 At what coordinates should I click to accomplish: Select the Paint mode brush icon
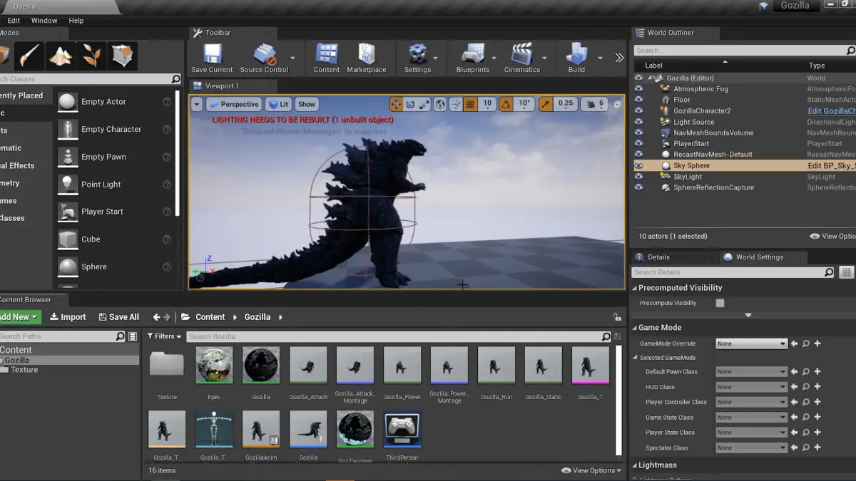pyautogui.click(x=29, y=56)
